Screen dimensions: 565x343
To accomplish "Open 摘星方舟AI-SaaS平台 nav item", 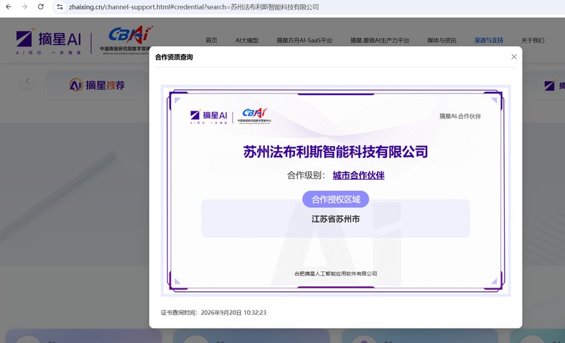I will (x=304, y=40).
